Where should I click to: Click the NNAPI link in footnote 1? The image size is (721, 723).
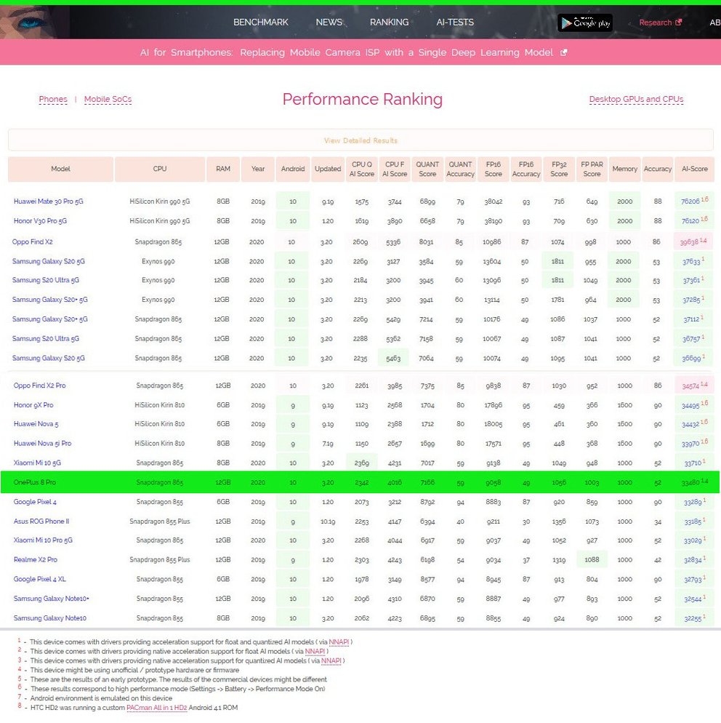point(339,642)
